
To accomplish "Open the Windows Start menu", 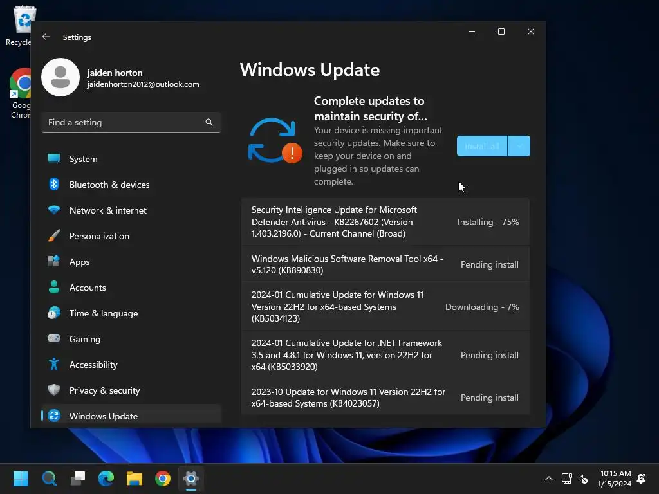I will pos(21,479).
